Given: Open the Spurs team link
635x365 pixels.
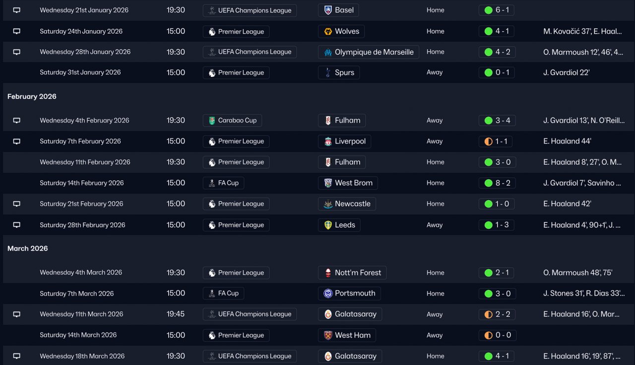Looking at the screenshot, I should point(344,73).
